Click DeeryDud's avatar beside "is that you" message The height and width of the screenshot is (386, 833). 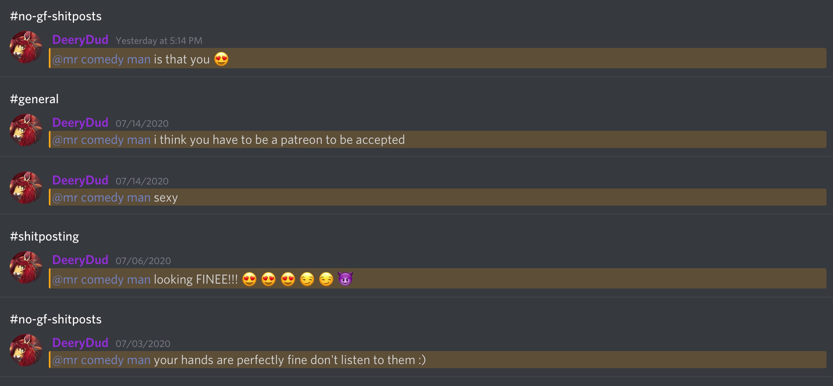26,48
